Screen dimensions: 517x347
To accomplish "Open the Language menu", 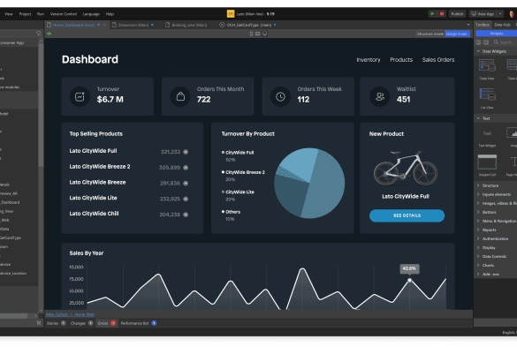I will point(91,14).
